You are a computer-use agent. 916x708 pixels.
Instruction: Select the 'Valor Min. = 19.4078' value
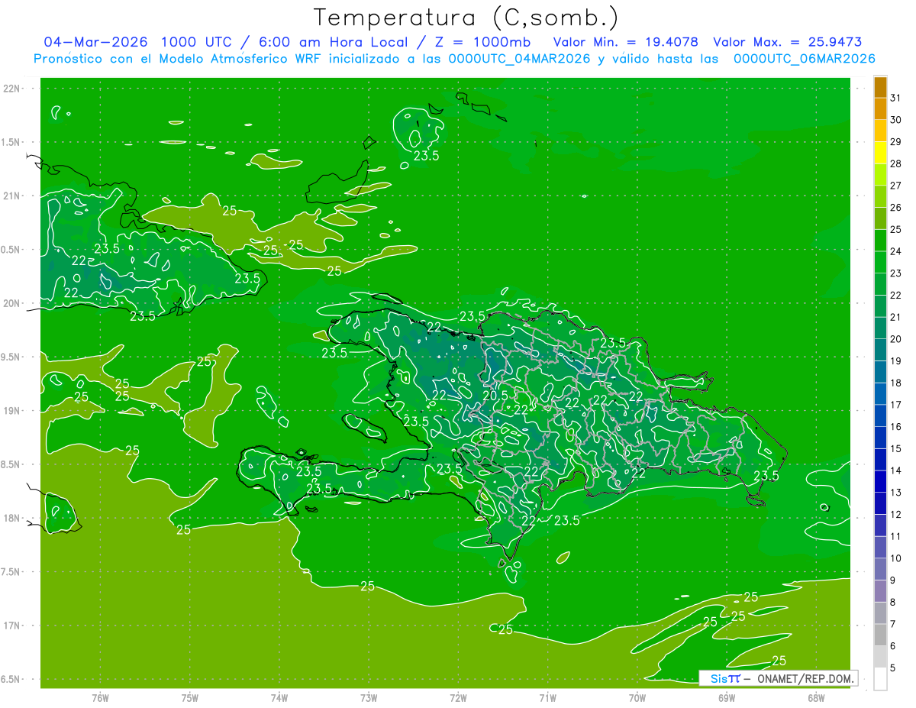(x=626, y=42)
